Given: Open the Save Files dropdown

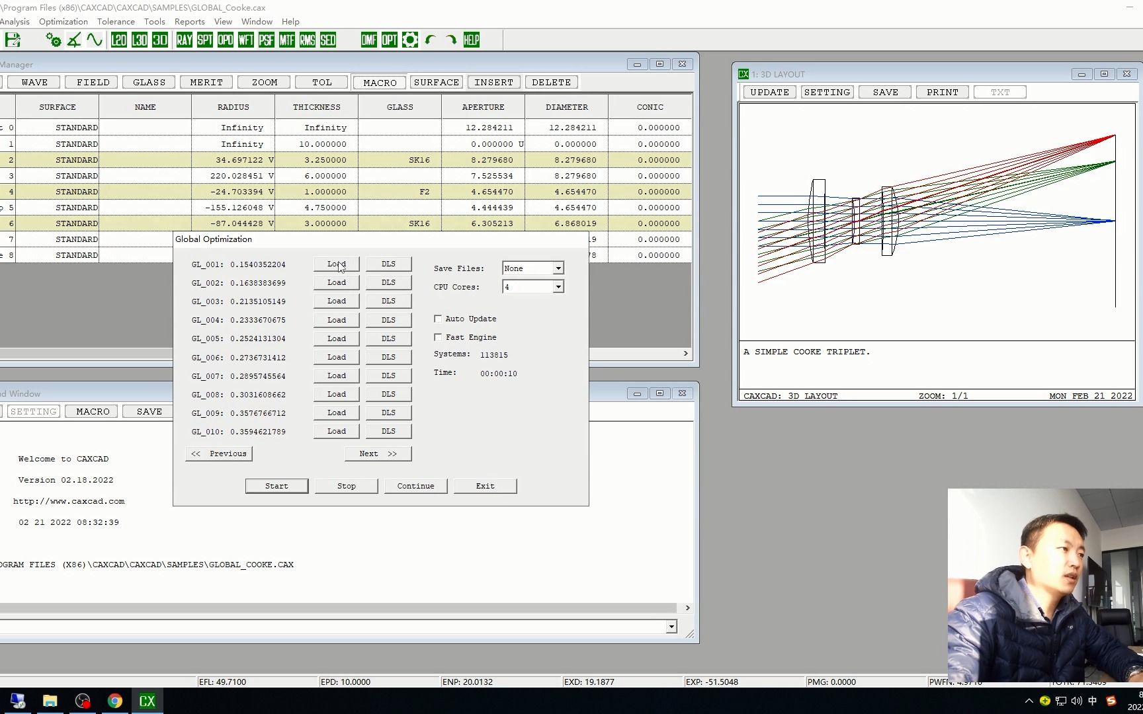Looking at the screenshot, I should coord(558,268).
